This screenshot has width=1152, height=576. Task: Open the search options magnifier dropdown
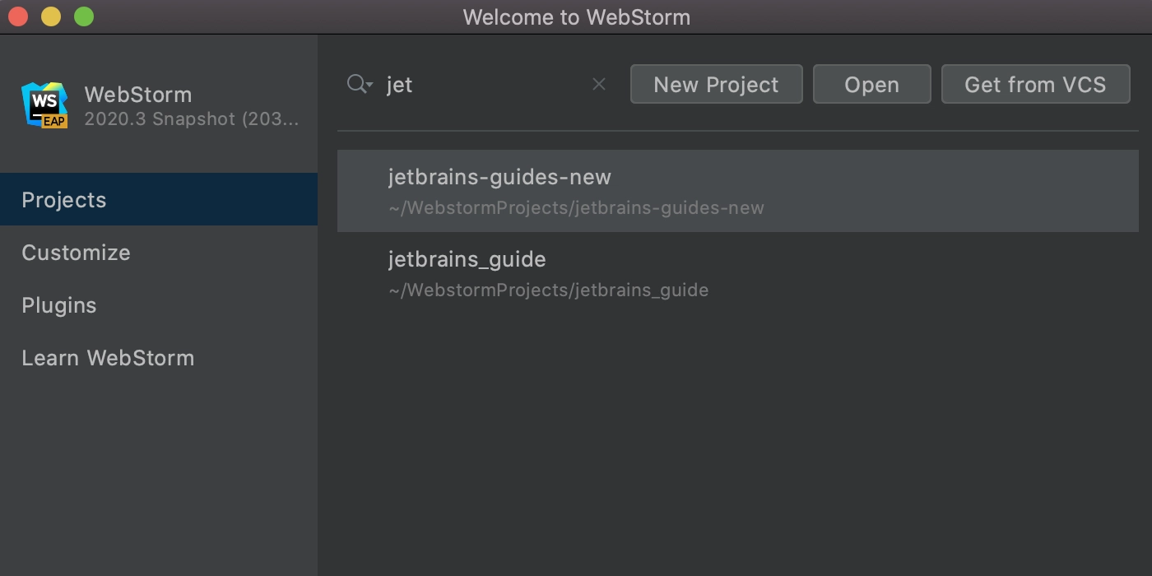tap(360, 84)
